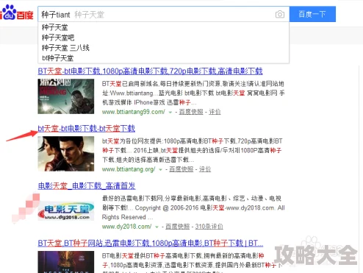
Task: Click the 百度一下 search button
Action: [312, 14]
